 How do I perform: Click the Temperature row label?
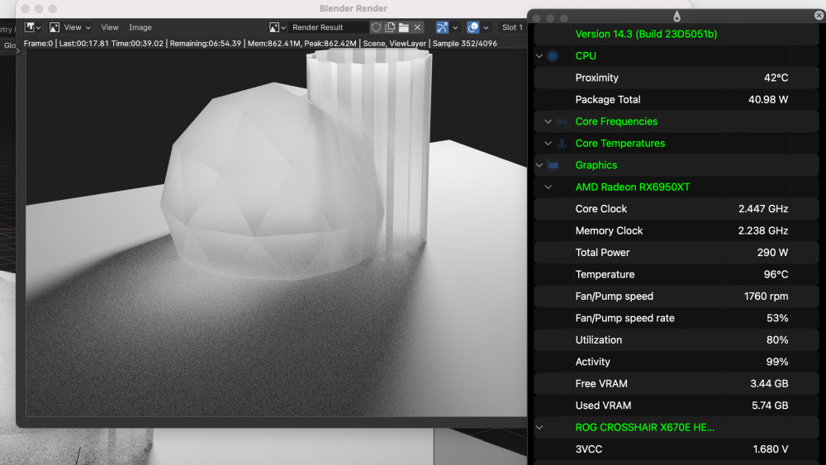coord(605,274)
